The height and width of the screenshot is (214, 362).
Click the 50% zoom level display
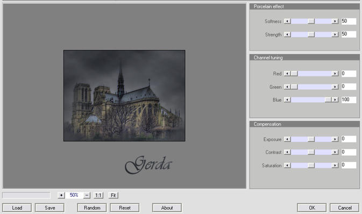pos(74,195)
